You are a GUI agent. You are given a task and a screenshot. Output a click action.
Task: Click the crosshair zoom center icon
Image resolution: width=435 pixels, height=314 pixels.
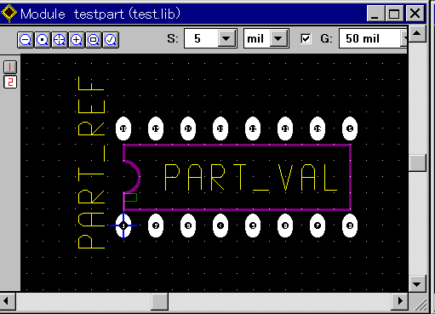coord(60,40)
